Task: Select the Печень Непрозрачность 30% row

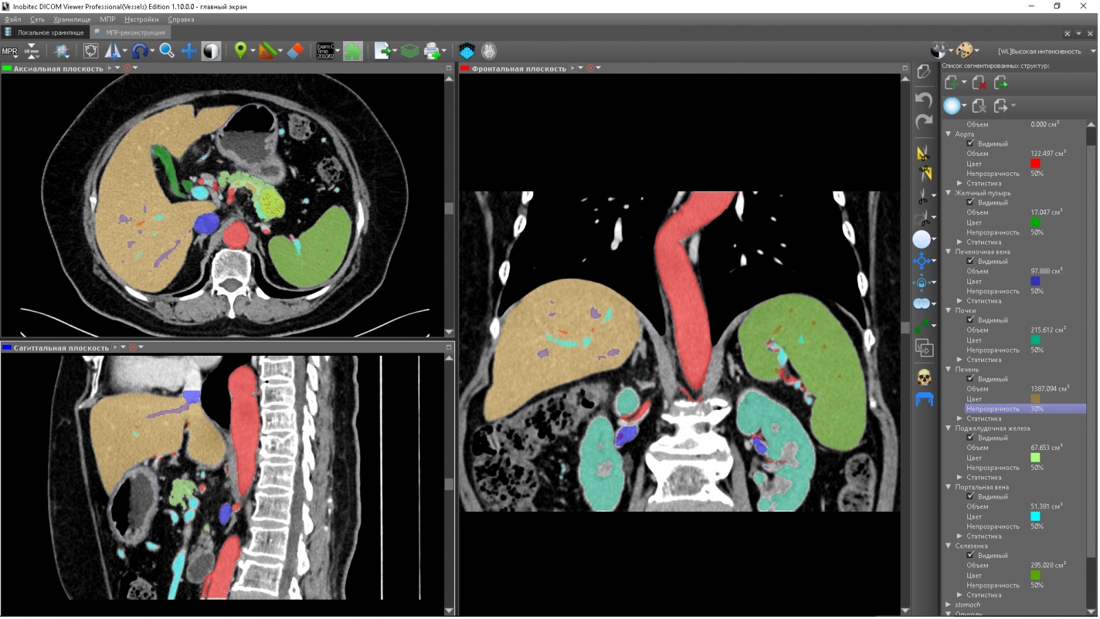Action: tap(1025, 409)
